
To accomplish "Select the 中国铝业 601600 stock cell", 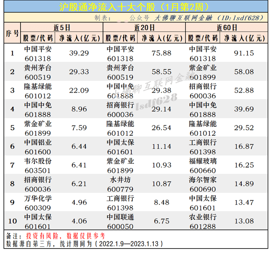I will click(x=38, y=146).
